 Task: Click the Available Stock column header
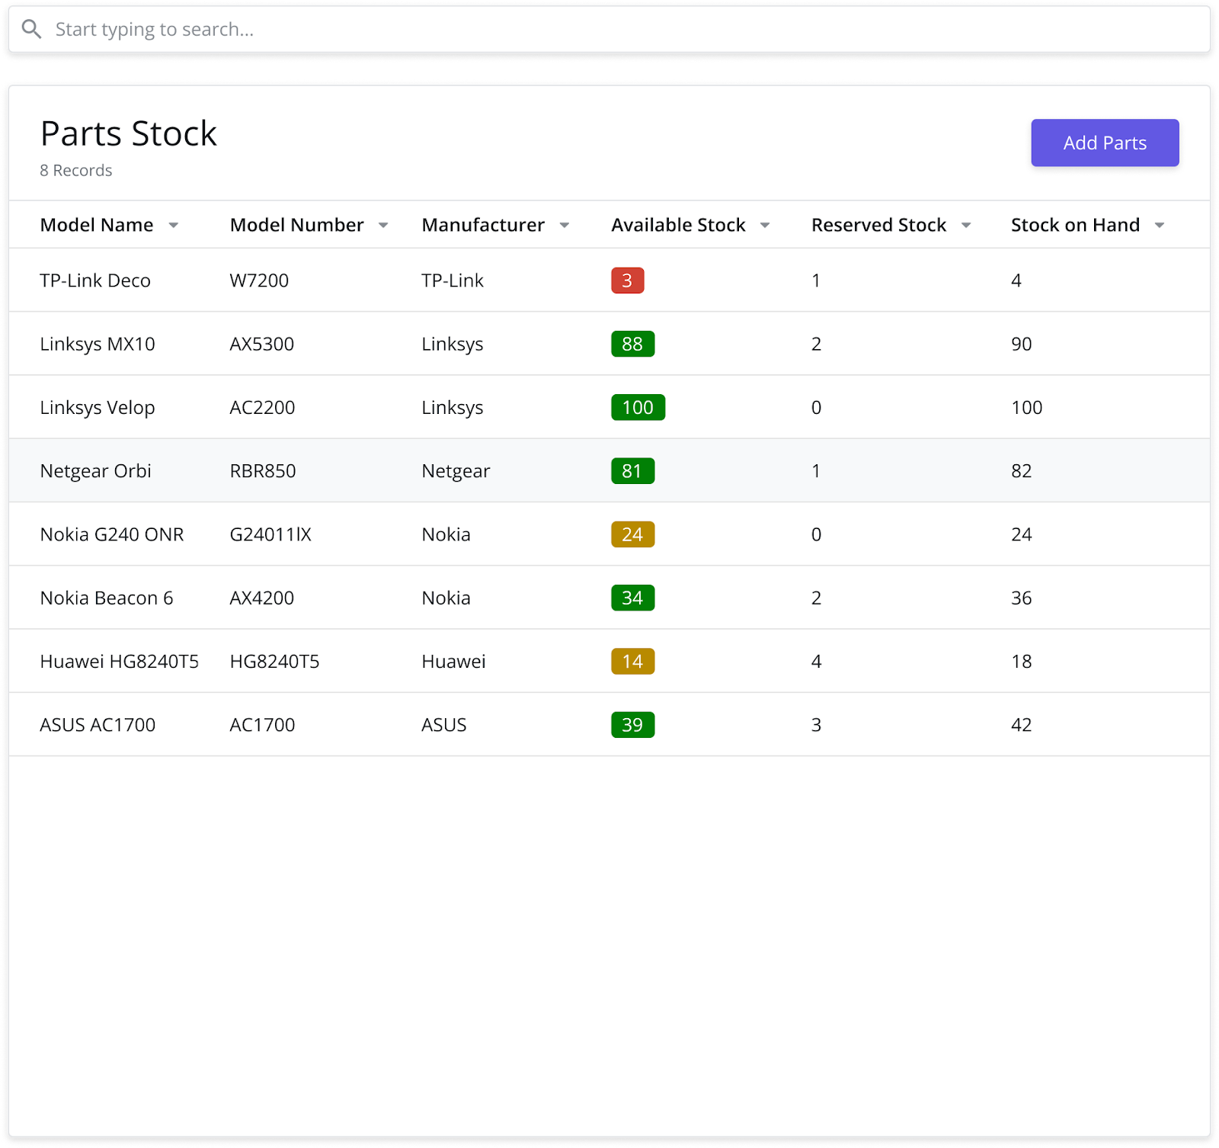(678, 225)
